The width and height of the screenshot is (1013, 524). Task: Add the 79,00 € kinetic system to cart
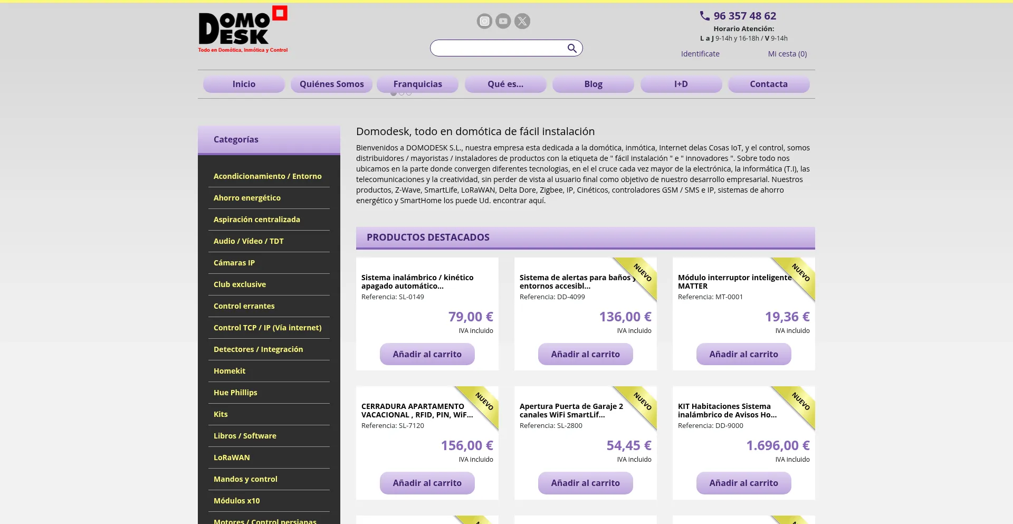pos(427,355)
